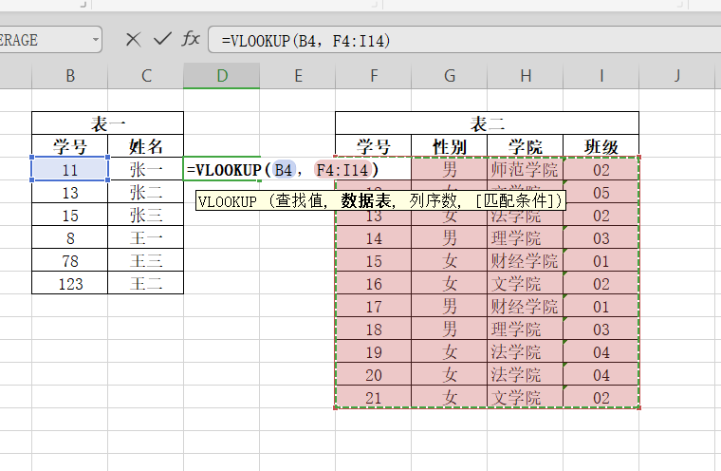Viewport: 721px width, 471px height.
Task: Click the 姓名 header cell
Action: [x=146, y=146]
